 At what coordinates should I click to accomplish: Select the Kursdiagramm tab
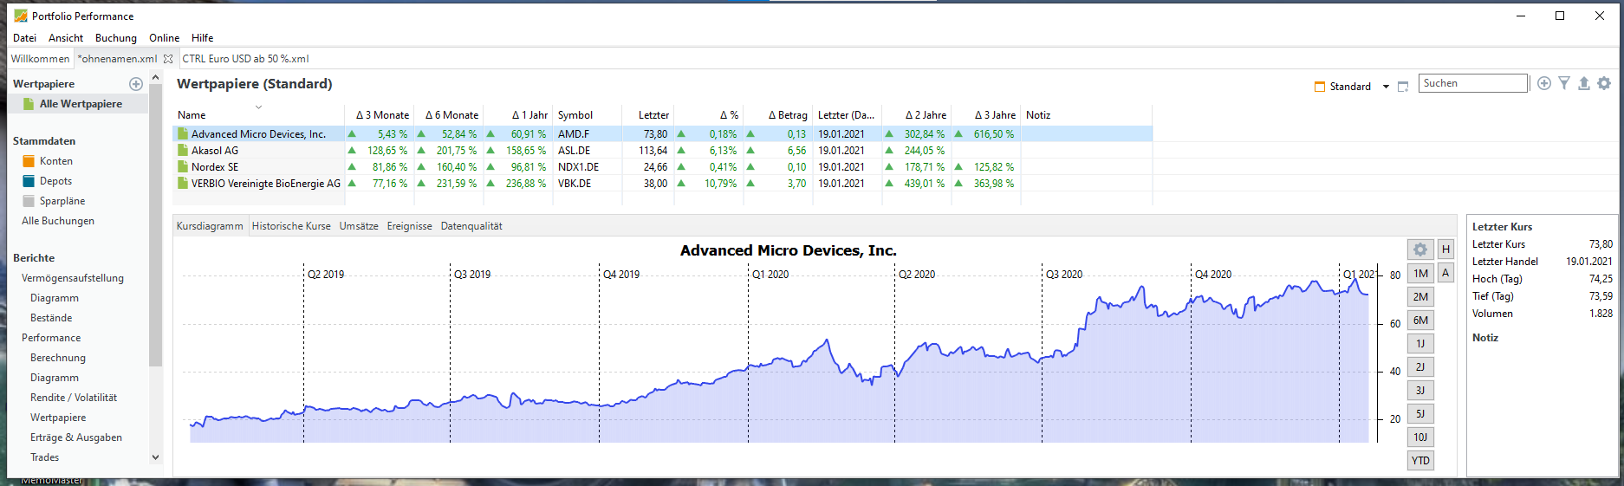(x=210, y=226)
